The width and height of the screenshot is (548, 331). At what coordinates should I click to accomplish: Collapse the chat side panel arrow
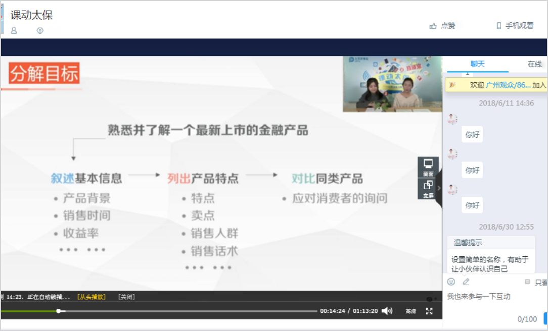pyautogui.click(x=439, y=188)
